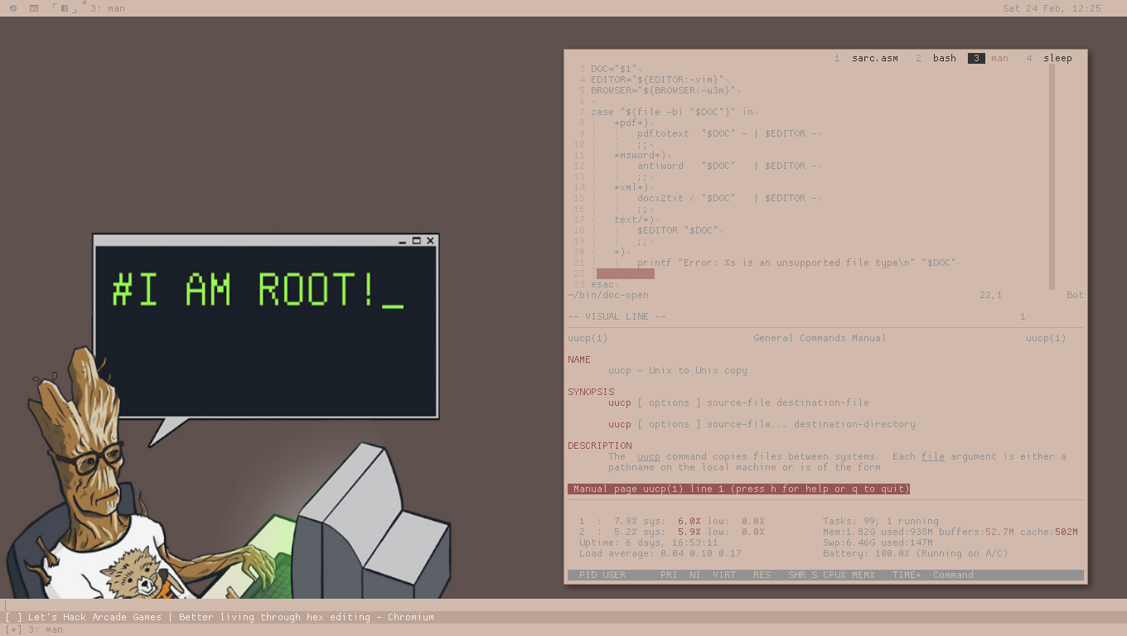
Task: Click the 'Manual page uucp(1) line 1' status prompt
Action: point(739,489)
